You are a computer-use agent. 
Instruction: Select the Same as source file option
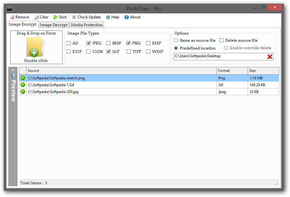[176, 40]
